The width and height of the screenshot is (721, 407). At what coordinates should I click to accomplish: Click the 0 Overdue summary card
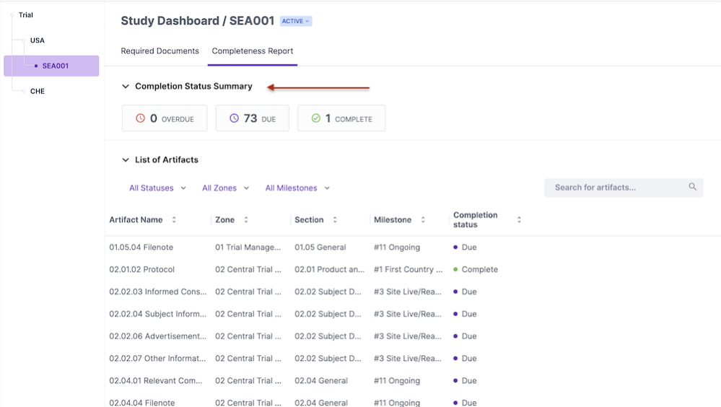point(165,118)
